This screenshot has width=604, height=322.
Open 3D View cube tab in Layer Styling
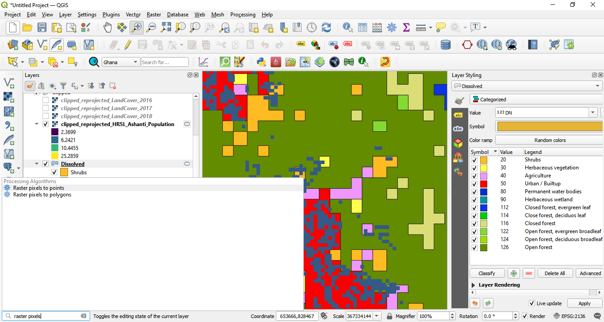coord(459,143)
